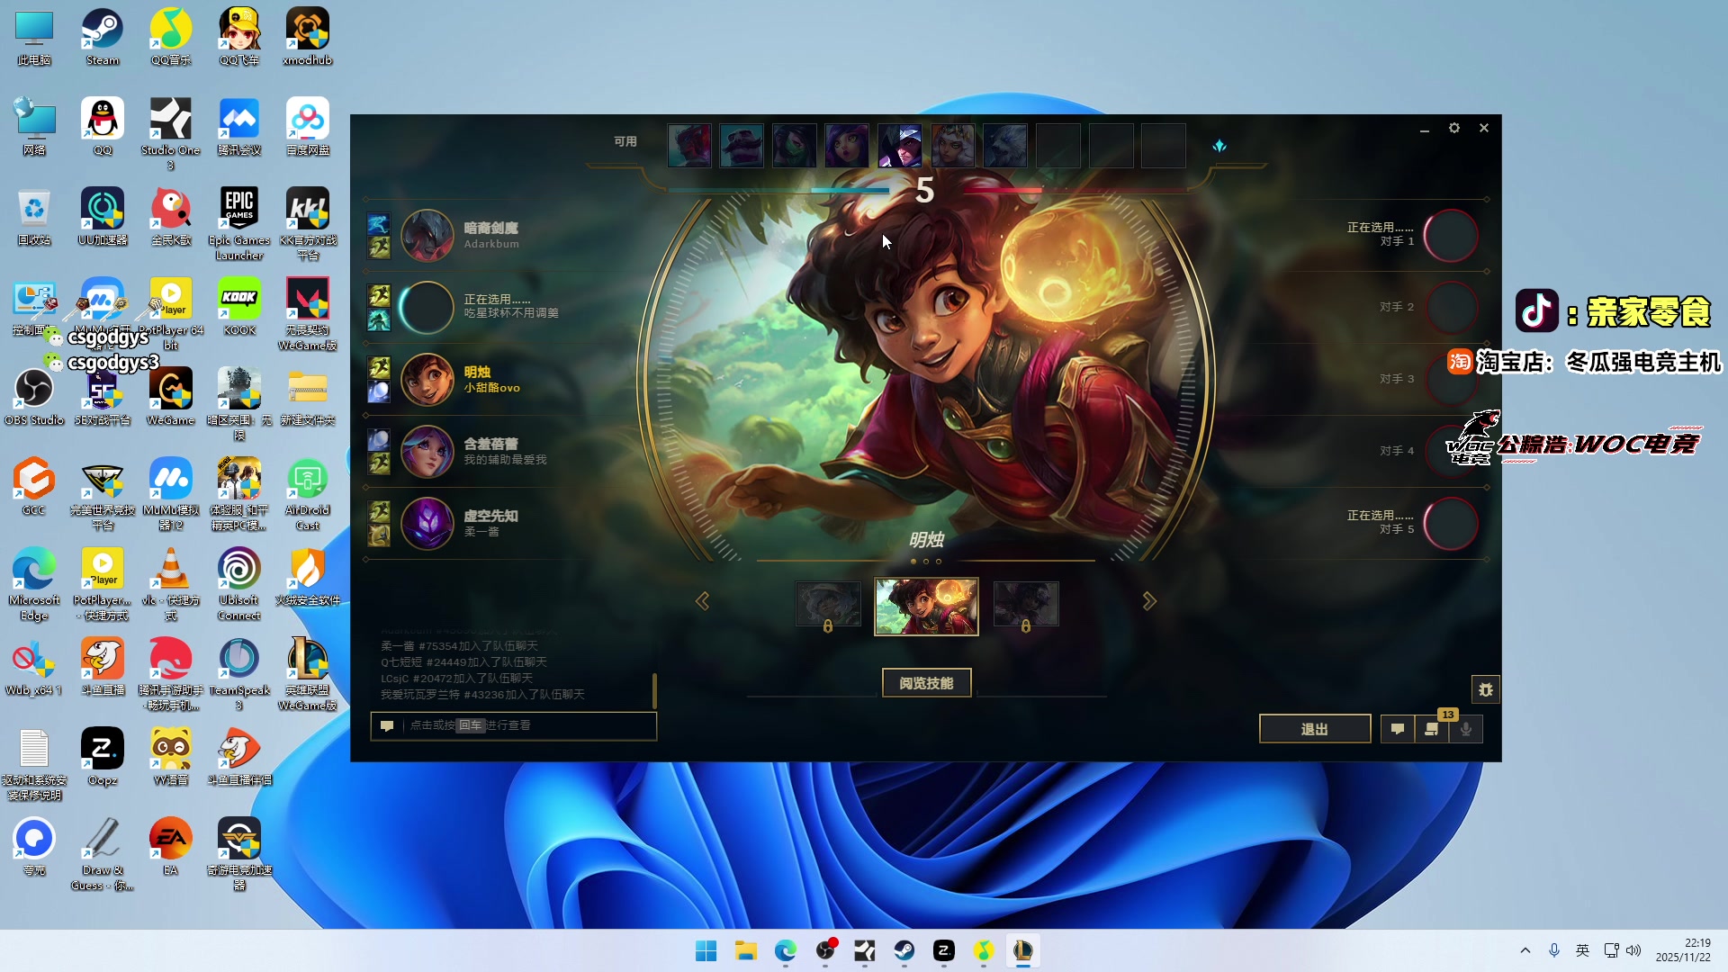The width and height of the screenshot is (1728, 972).
Task: Click 暗裔剑魔 player portrait
Action: (427, 236)
